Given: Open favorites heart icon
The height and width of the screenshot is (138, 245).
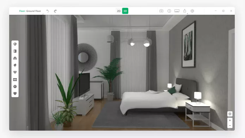Looking at the screenshot, I should click(x=15, y=93).
